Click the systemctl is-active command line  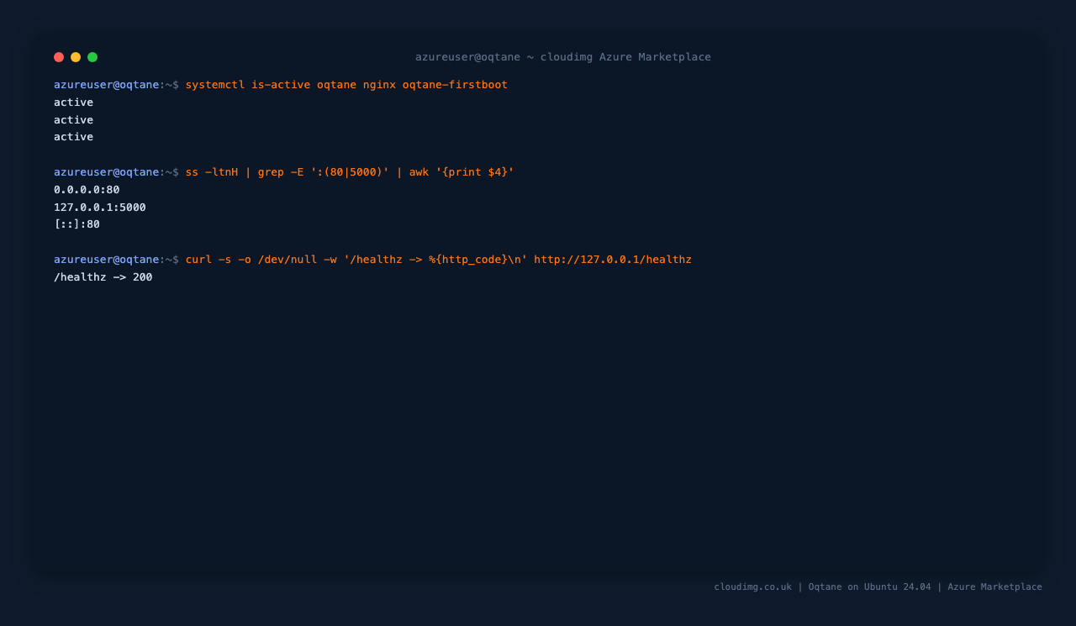(x=281, y=85)
